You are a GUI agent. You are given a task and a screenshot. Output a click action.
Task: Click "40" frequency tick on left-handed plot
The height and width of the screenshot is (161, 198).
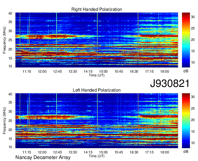point(10,94)
